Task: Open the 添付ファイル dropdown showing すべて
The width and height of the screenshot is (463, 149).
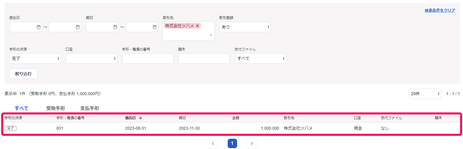Action: [x=261, y=59]
